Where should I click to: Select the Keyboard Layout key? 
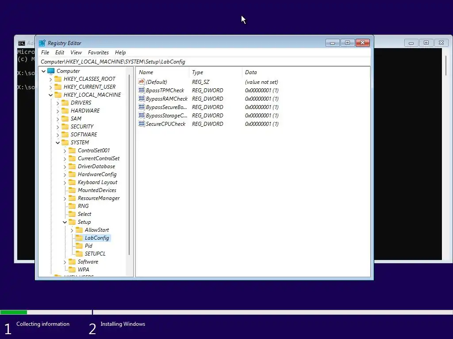(98, 182)
